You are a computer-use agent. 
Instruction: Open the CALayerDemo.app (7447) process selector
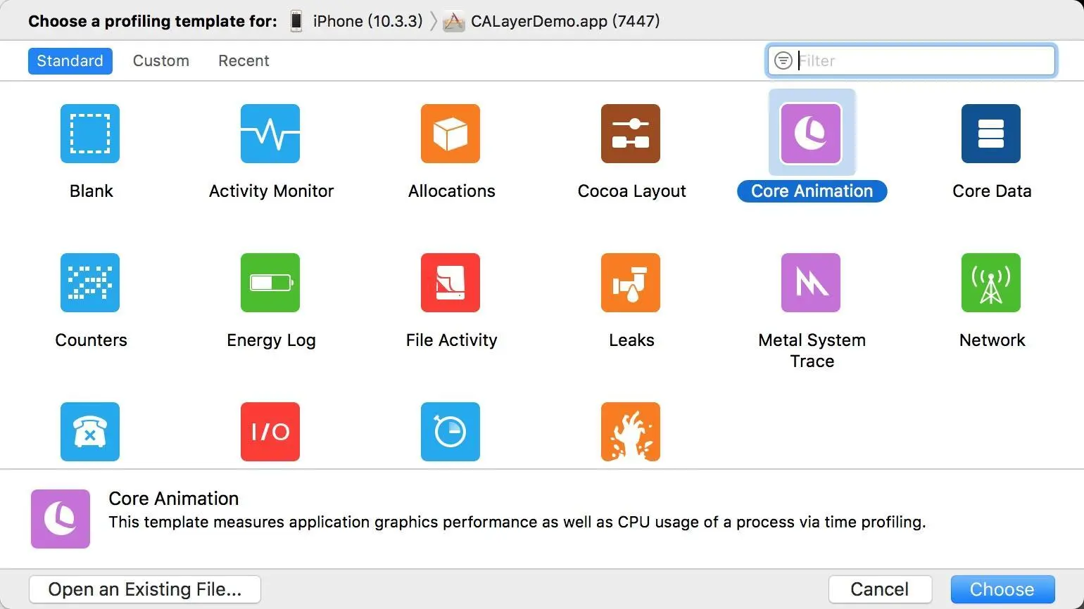552,21
